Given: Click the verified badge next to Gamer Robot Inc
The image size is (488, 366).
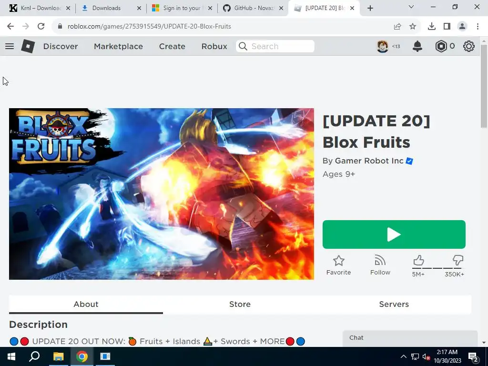Looking at the screenshot, I should point(409,161).
